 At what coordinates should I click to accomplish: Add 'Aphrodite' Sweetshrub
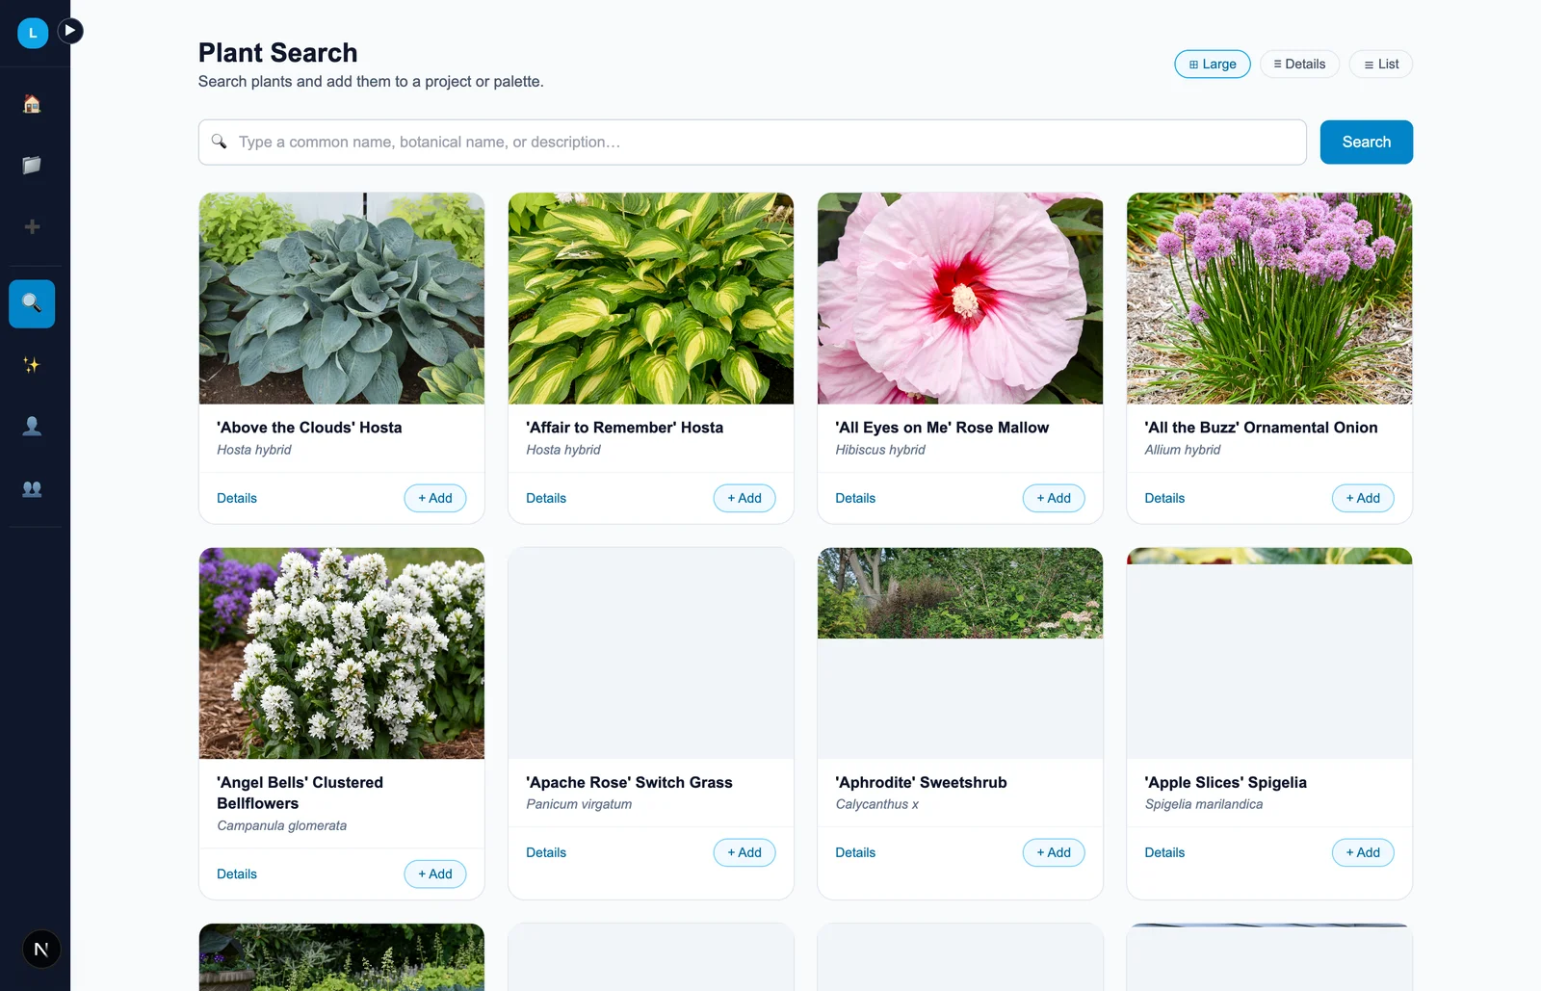point(1054,852)
